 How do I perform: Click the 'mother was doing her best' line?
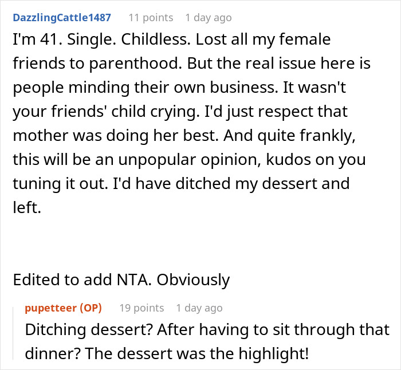coord(172,136)
